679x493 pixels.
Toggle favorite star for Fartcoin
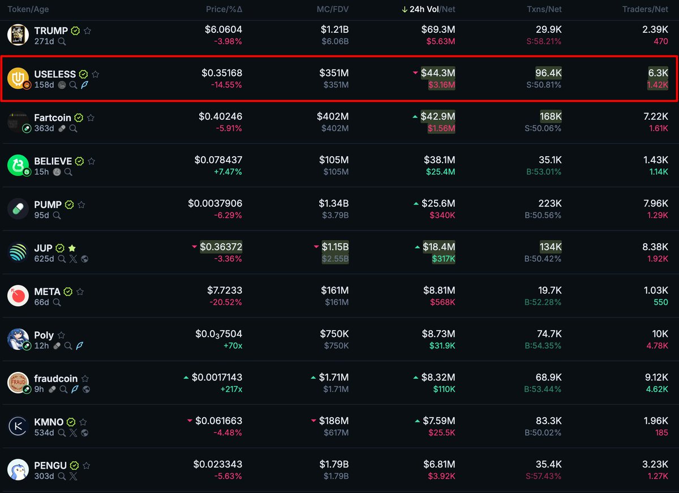click(91, 118)
